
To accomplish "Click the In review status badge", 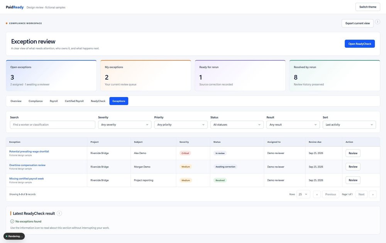I will (x=220, y=153).
